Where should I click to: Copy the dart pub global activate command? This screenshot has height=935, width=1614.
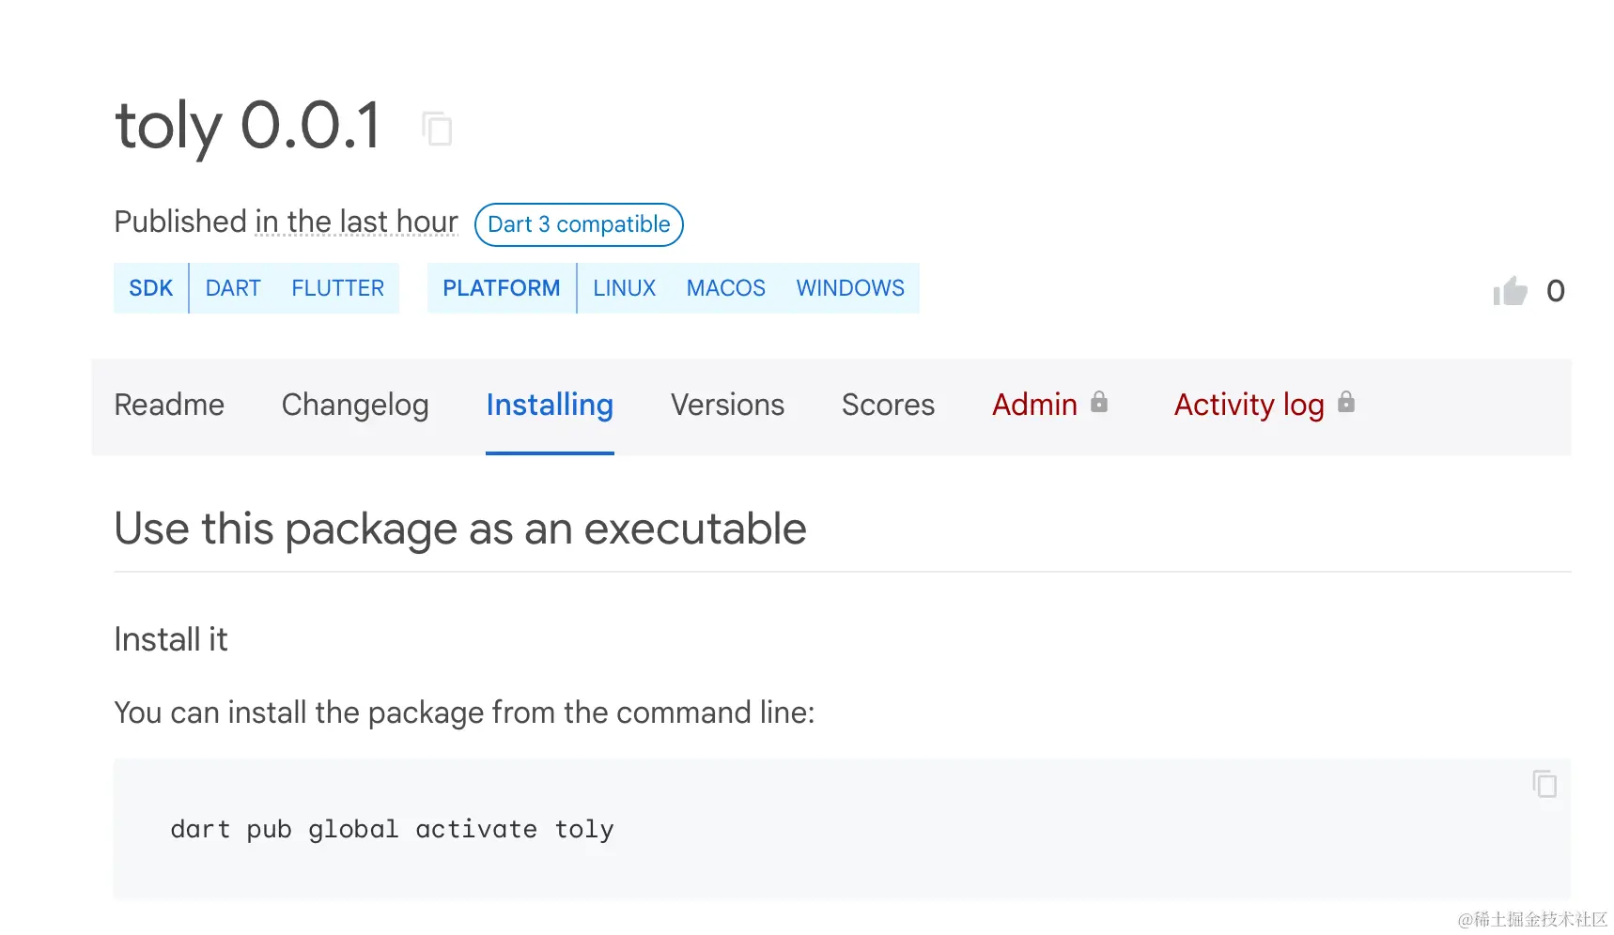1544,784
